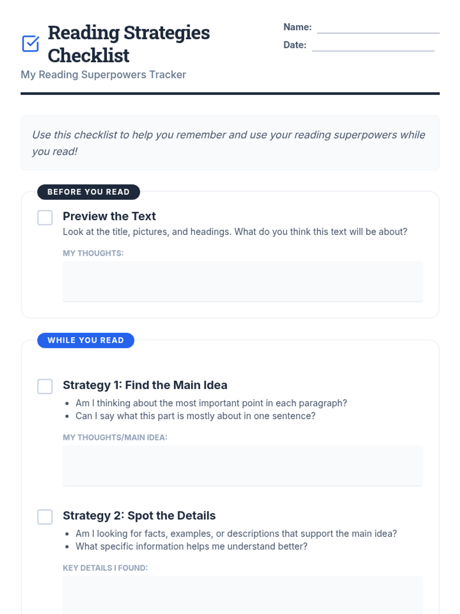This screenshot has height=614, width=460.
Task: Select the Date line field
Action: point(373,45)
